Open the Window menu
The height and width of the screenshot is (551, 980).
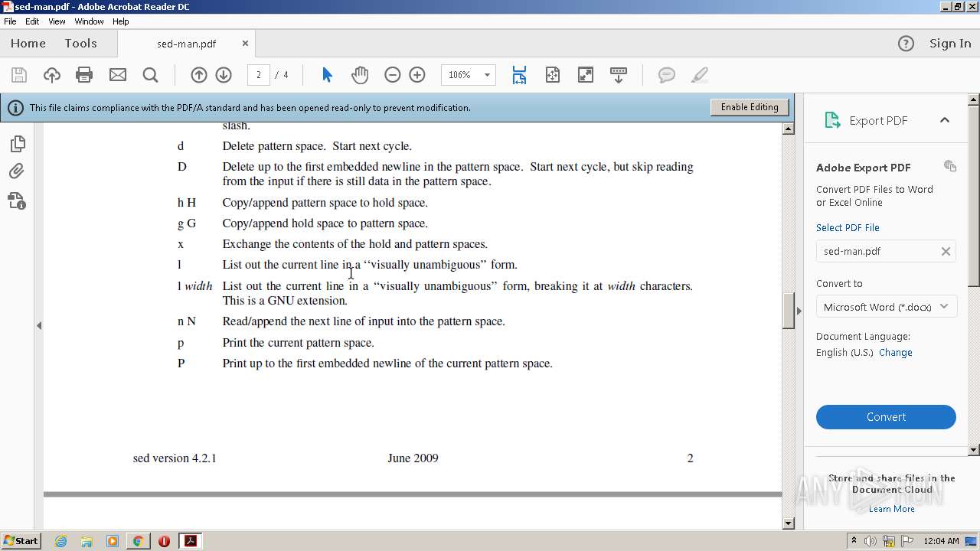click(89, 21)
